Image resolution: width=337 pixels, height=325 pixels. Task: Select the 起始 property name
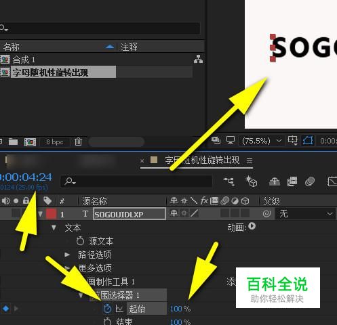tap(137, 309)
